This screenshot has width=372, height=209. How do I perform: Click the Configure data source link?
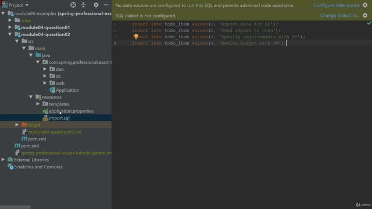[337, 5]
